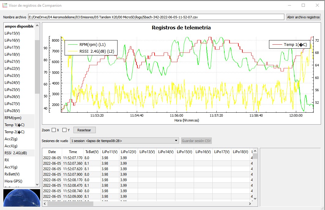The width and height of the screenshot is (325, 210).
Task: Enable the Zoom X checkbox
Action: coord(54,130)
